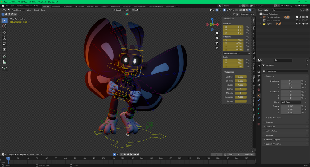Expand the Toon MothFlare collection tree
This screenshot has width=310, height=167.
click(261, 17)
